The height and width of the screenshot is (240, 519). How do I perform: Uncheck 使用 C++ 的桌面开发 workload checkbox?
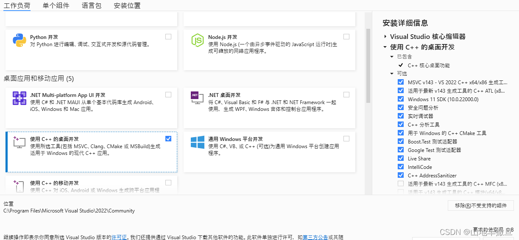point(168,139)
